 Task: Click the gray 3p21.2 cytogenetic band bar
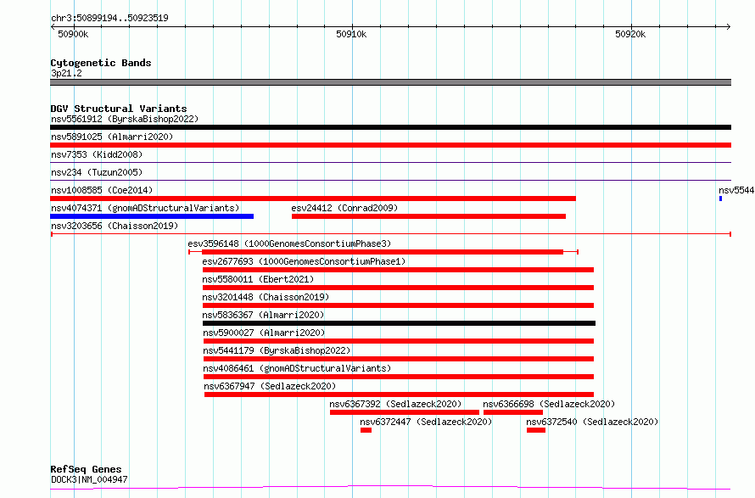point(390,82)
